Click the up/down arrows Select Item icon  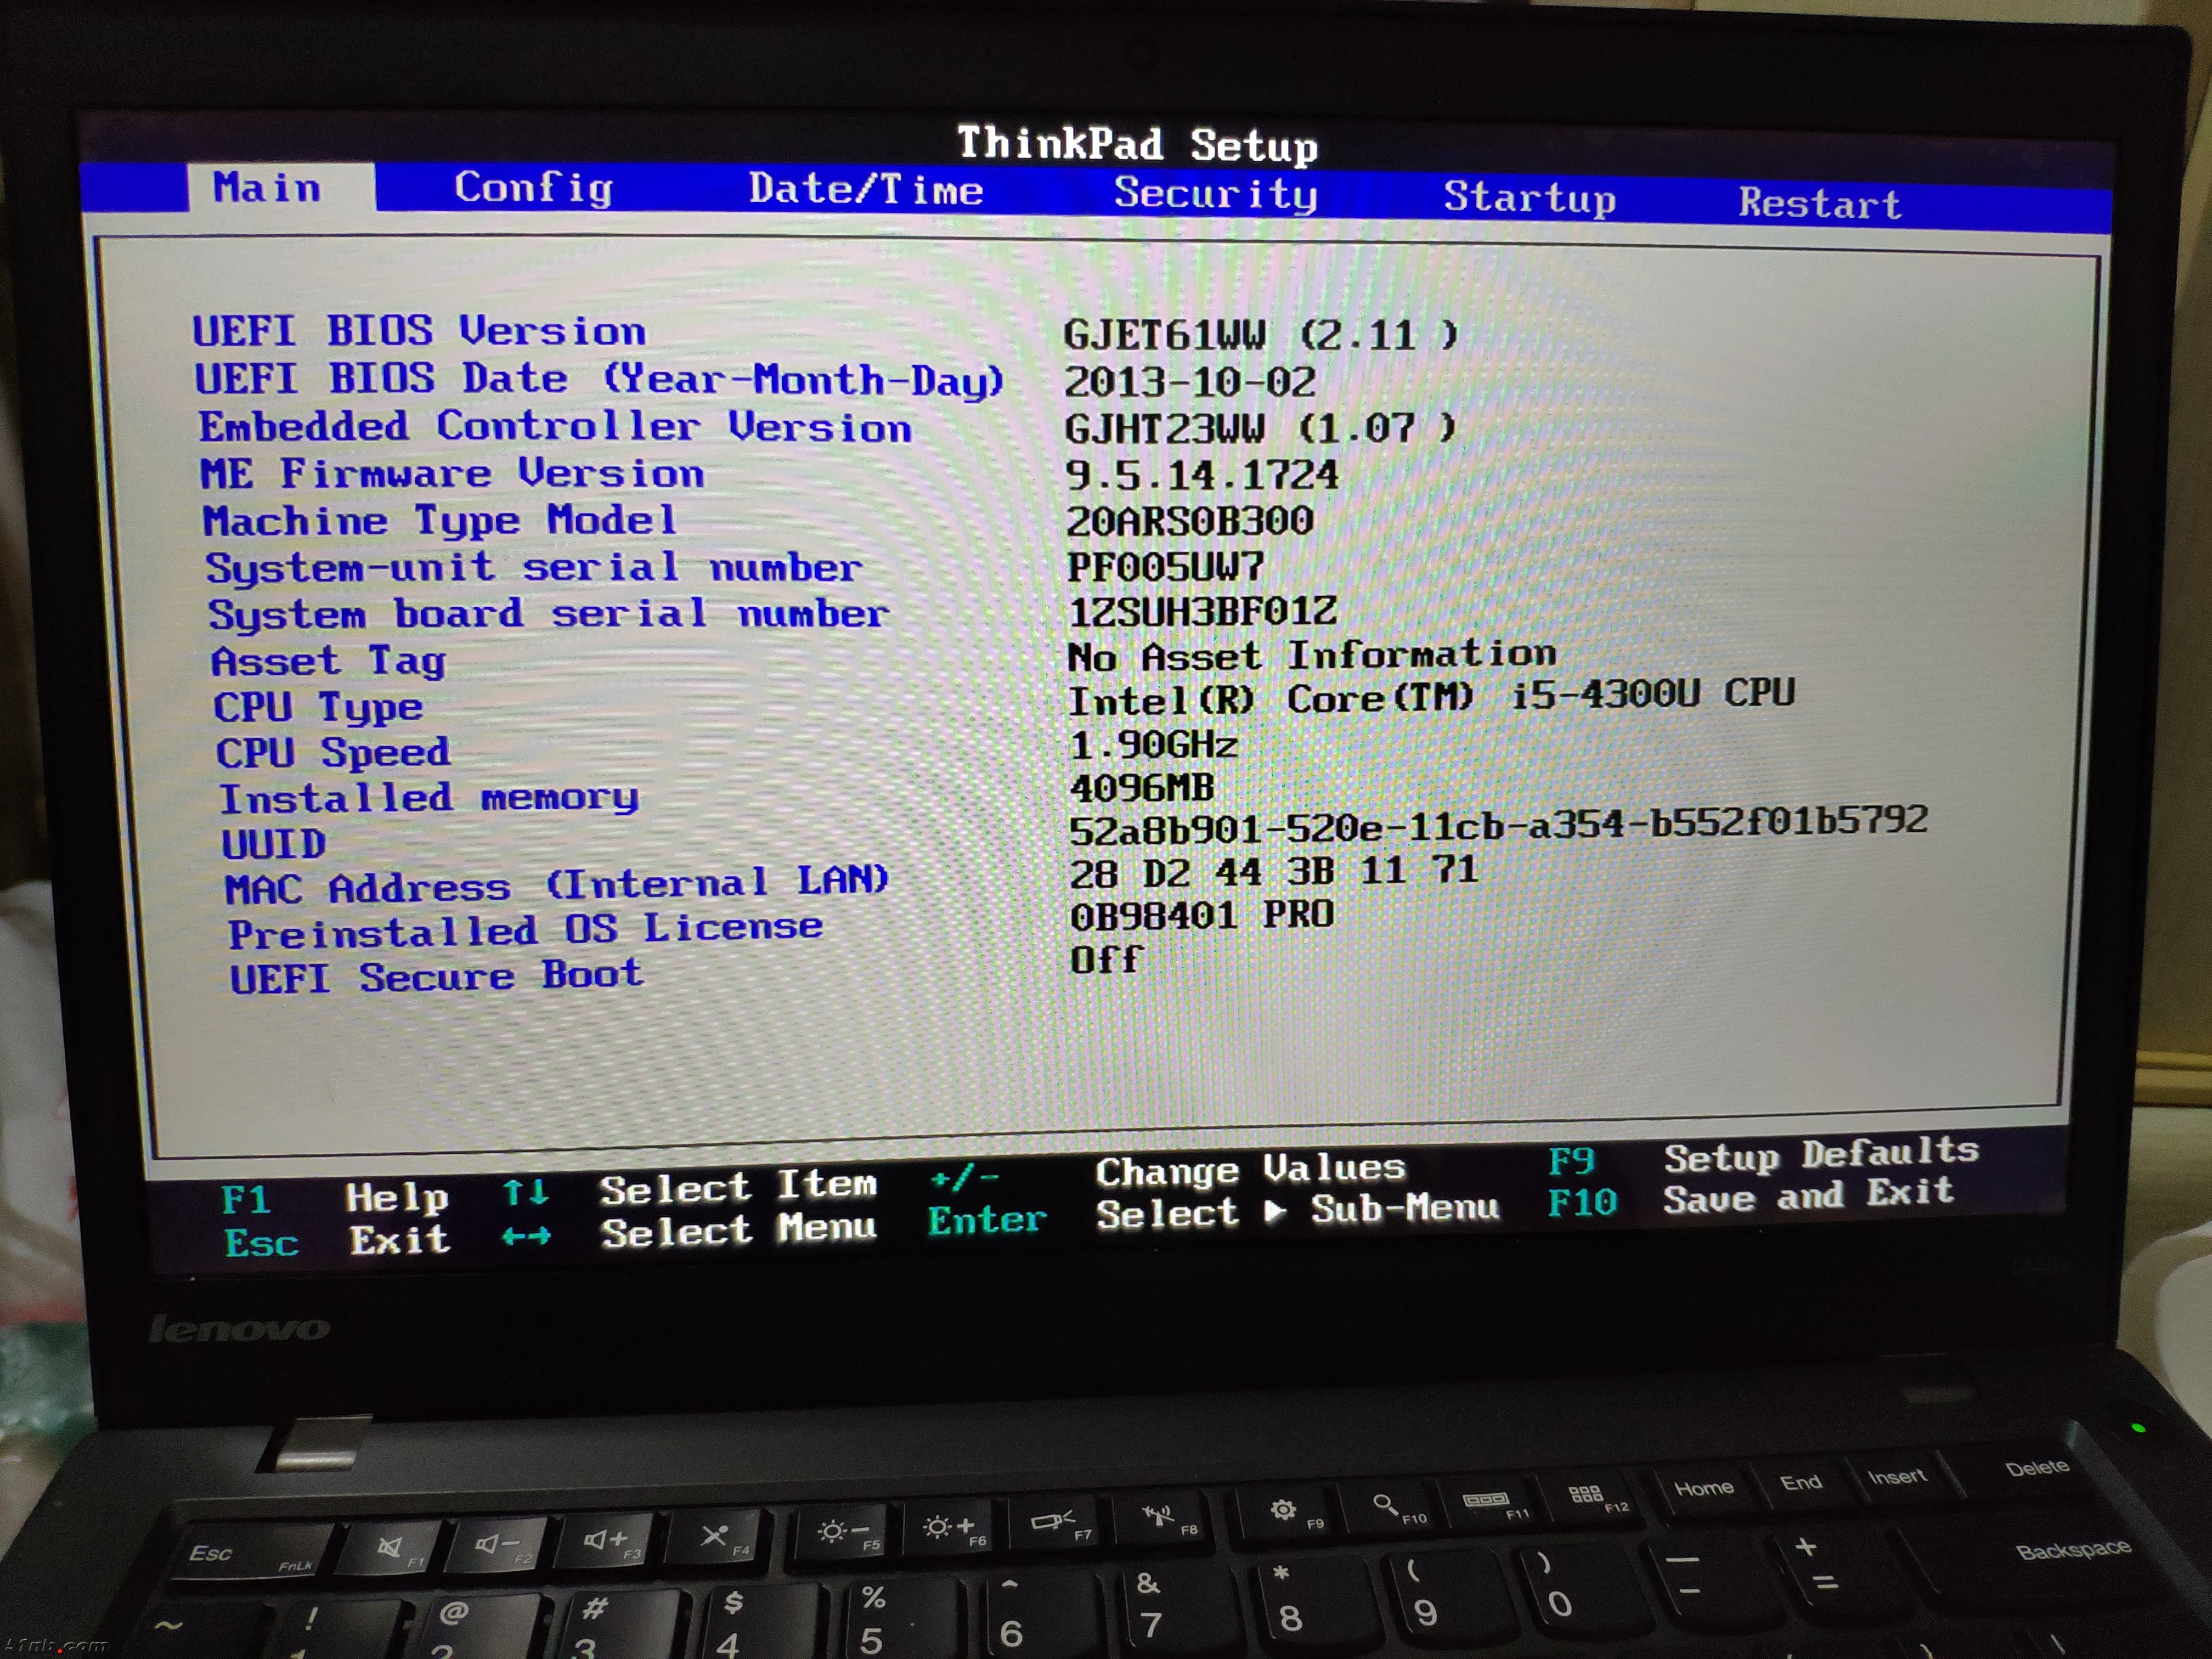(x=525, y=1192)
